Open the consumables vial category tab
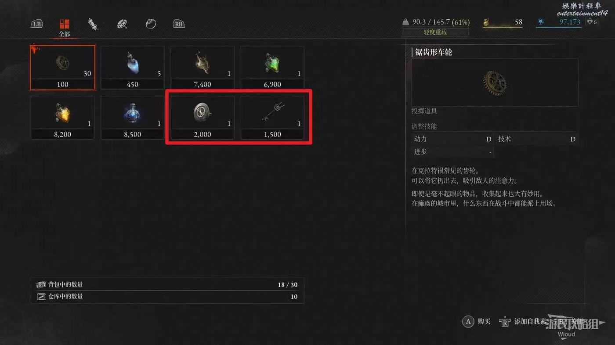This screenshot has width=615, height=345. (x=93, y=24)
